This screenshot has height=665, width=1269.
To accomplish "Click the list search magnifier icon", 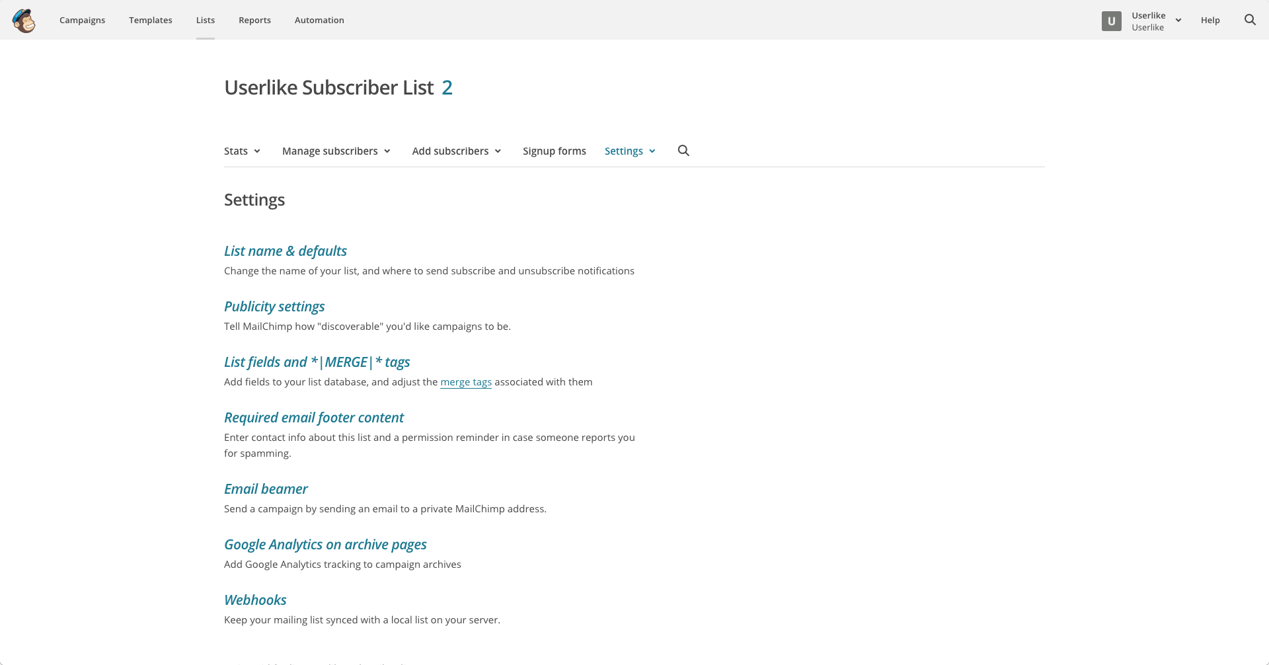I will (x=683, y=151).
